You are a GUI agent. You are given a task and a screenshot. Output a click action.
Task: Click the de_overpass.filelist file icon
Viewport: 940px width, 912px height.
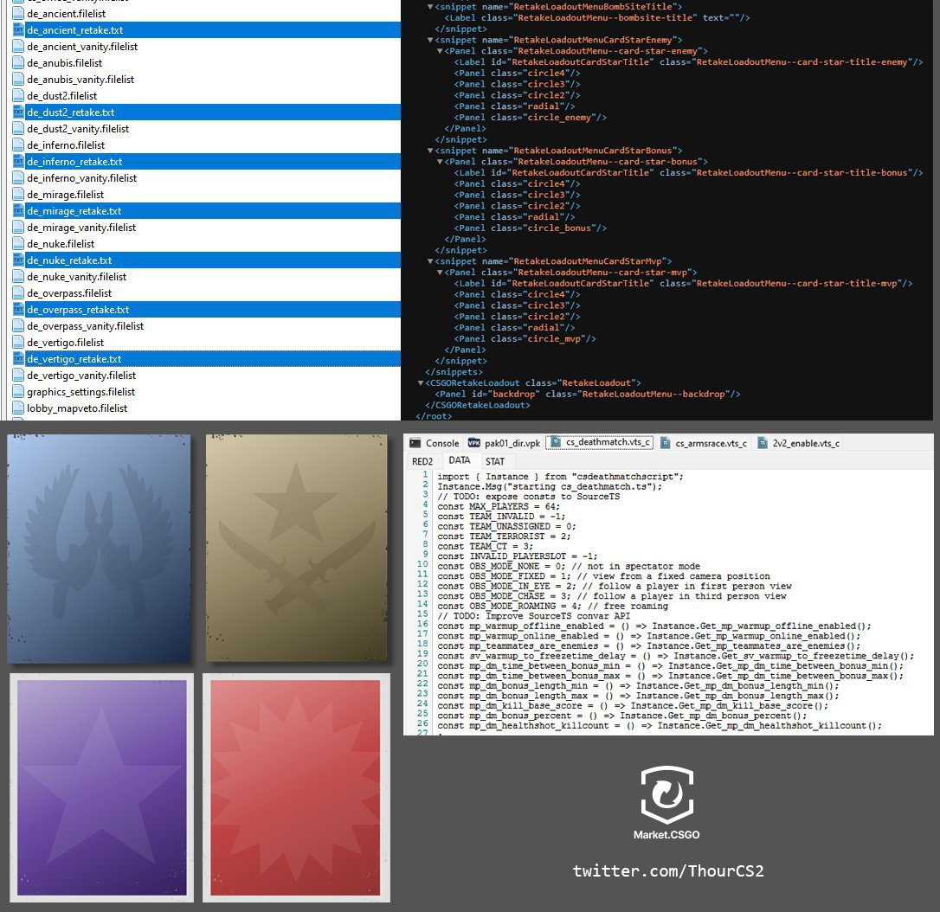pos(18,293)
